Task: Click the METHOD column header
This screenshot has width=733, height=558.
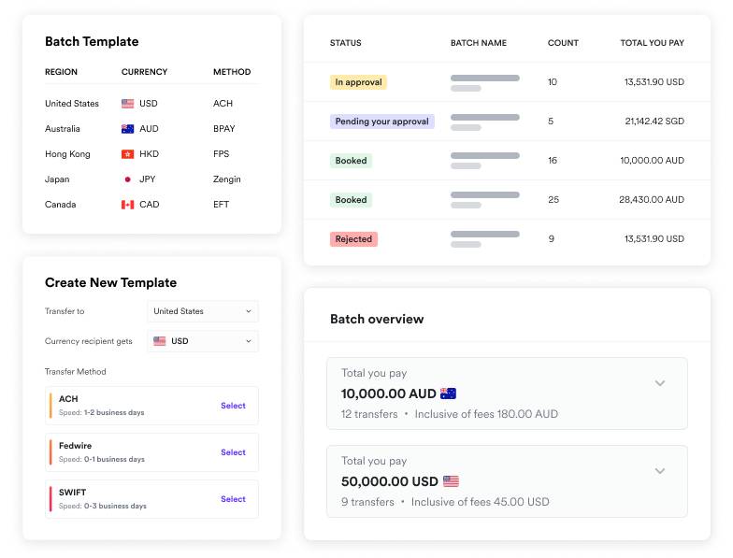Action: click(x=232, y=72)
